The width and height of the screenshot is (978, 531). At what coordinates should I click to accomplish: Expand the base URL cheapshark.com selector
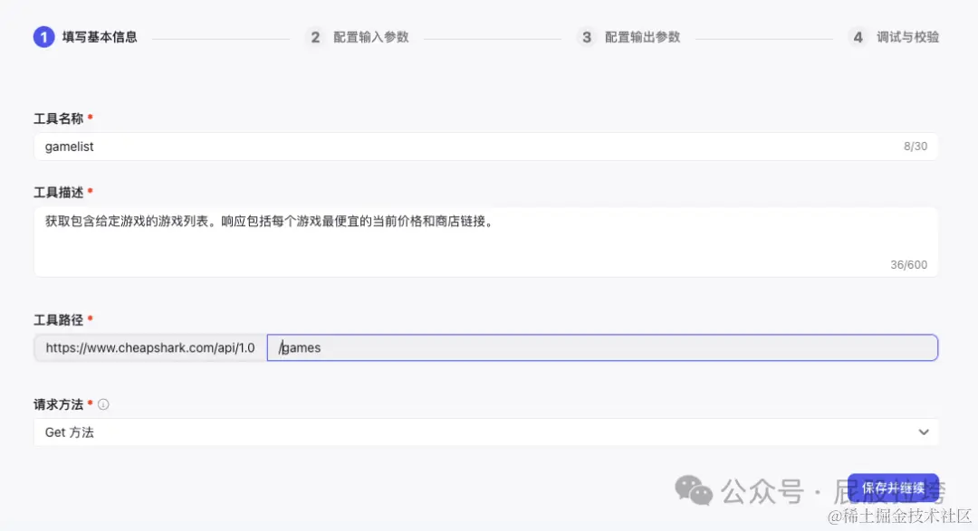pyautogui.click(x=149, y=347)
